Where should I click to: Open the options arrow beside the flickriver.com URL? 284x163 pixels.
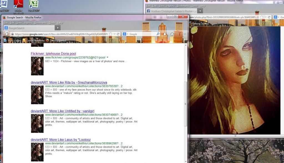coord(107,57)
